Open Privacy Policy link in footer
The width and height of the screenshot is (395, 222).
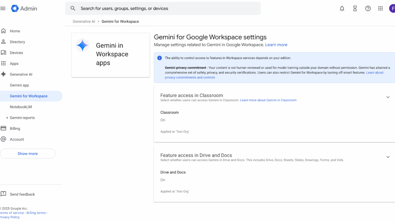[x=10, y=217]
